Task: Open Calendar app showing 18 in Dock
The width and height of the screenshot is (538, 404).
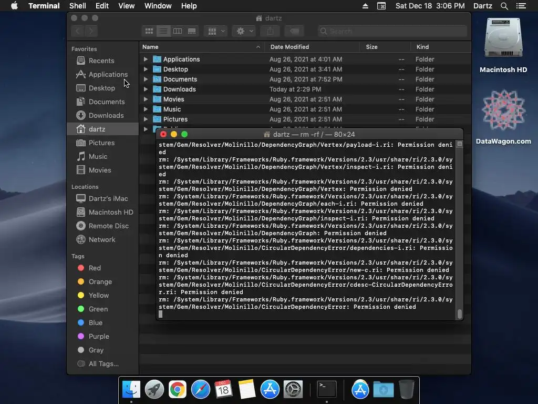Action: [223, 390]
